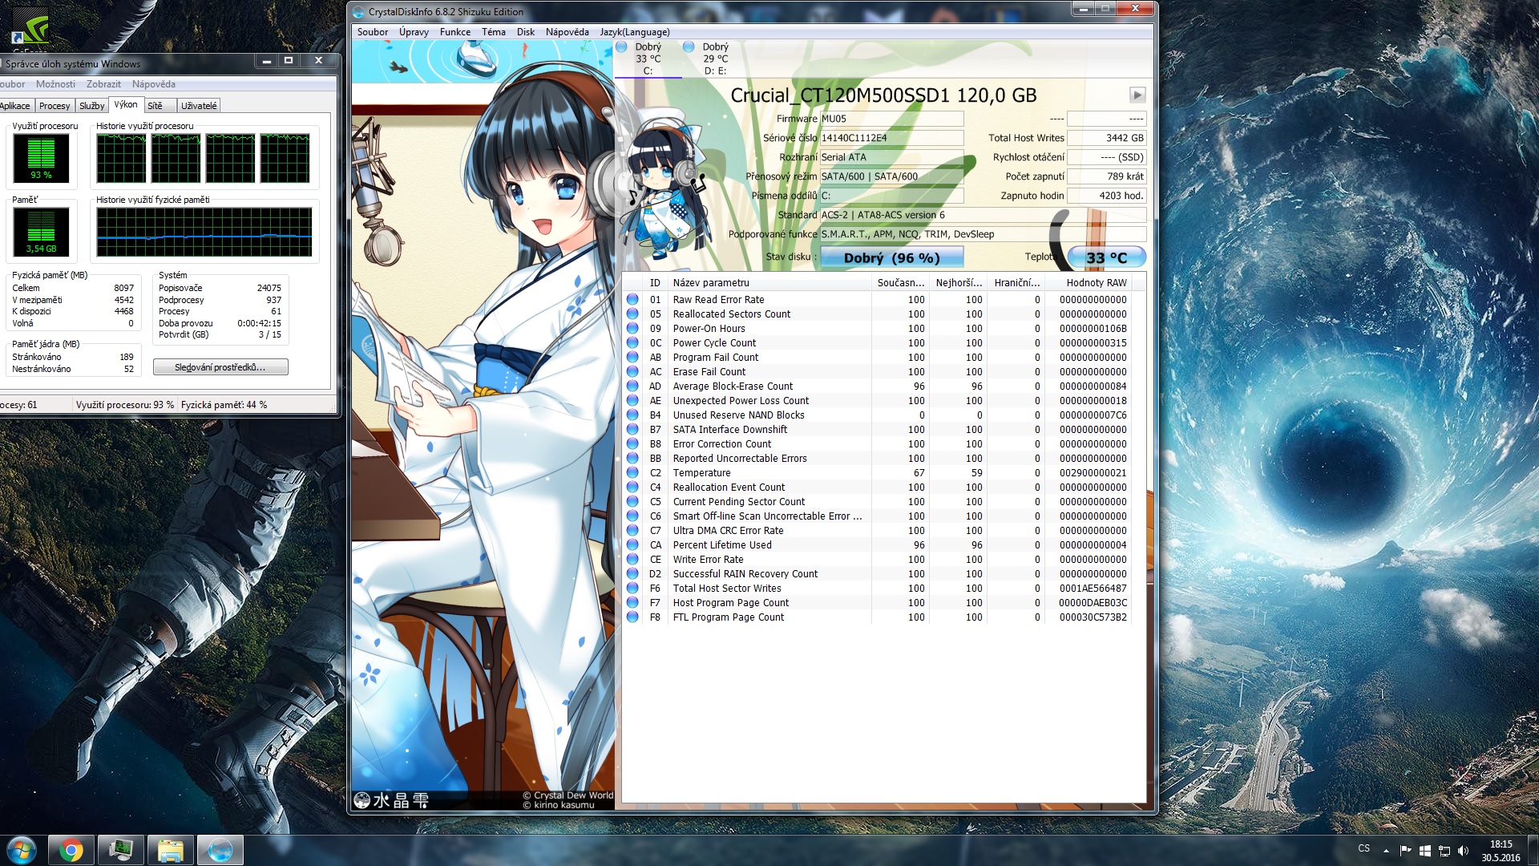
Task: Click the Hodnoty RAW column header
Action: pyautogui.click(x=1096, y=283)
